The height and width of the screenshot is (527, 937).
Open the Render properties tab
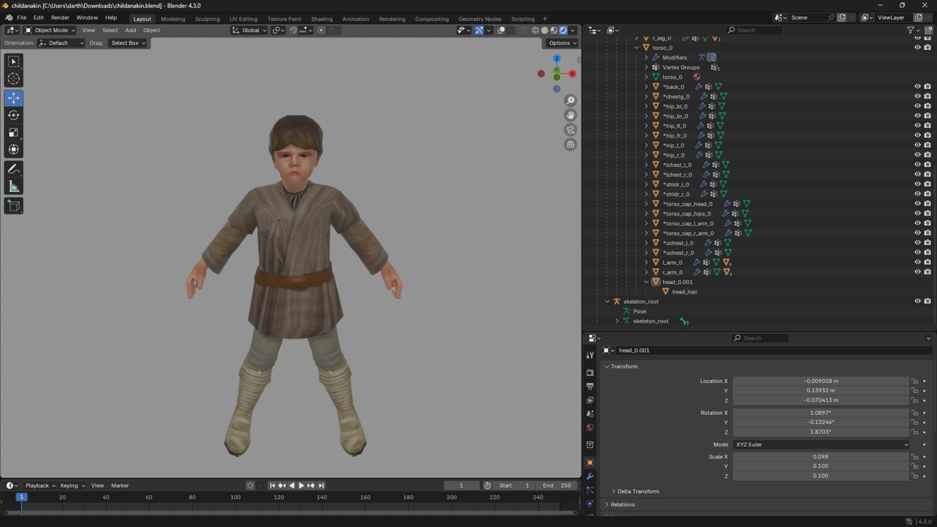point(590,372)
